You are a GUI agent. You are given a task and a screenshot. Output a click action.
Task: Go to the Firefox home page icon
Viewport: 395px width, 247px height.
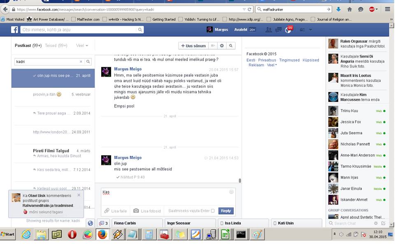(349, 9)
